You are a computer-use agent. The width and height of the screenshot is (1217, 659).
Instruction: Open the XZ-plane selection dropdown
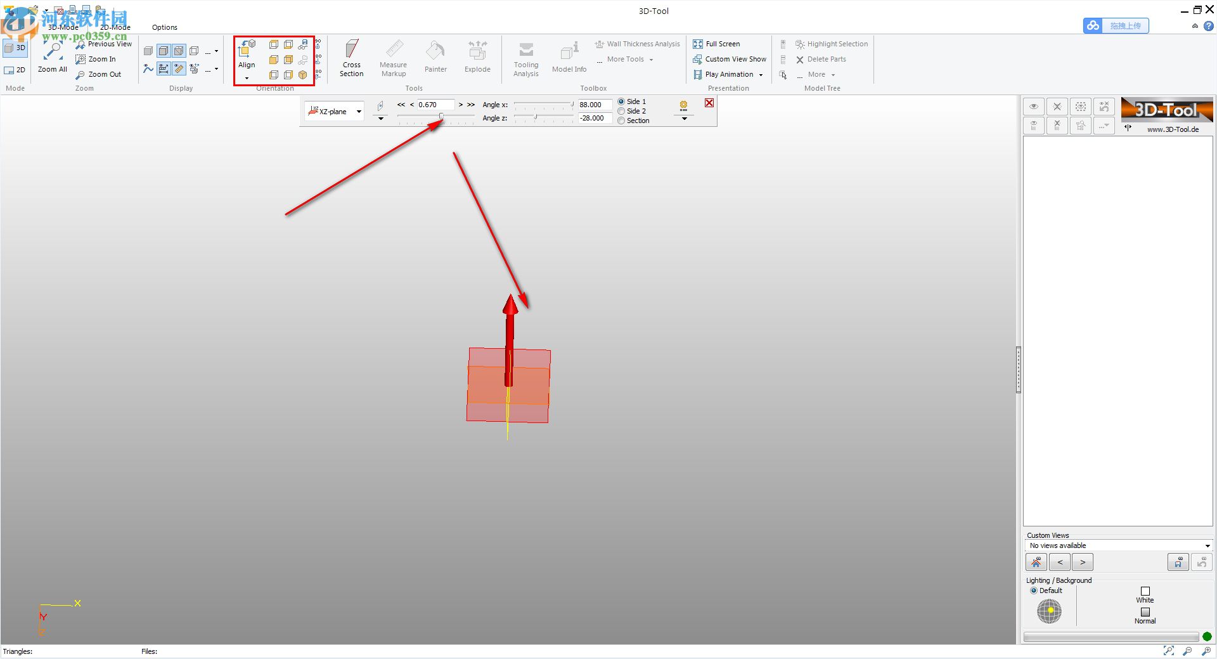[358, 111]
